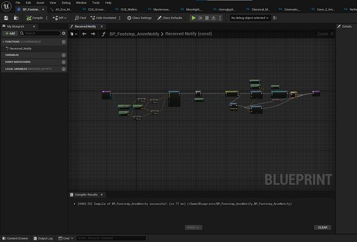Click the Stop playback icon
357x242 pixels.
pos(206,18)
